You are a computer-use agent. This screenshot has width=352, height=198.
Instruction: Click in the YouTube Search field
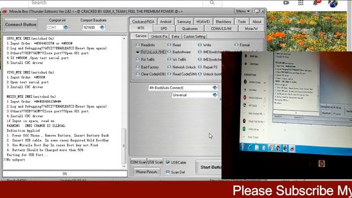pyautogui.click(x=116, y=3)
